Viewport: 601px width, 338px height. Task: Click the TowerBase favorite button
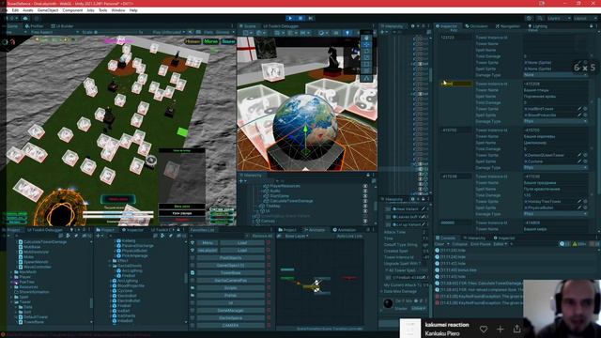(x=230, y=273)
